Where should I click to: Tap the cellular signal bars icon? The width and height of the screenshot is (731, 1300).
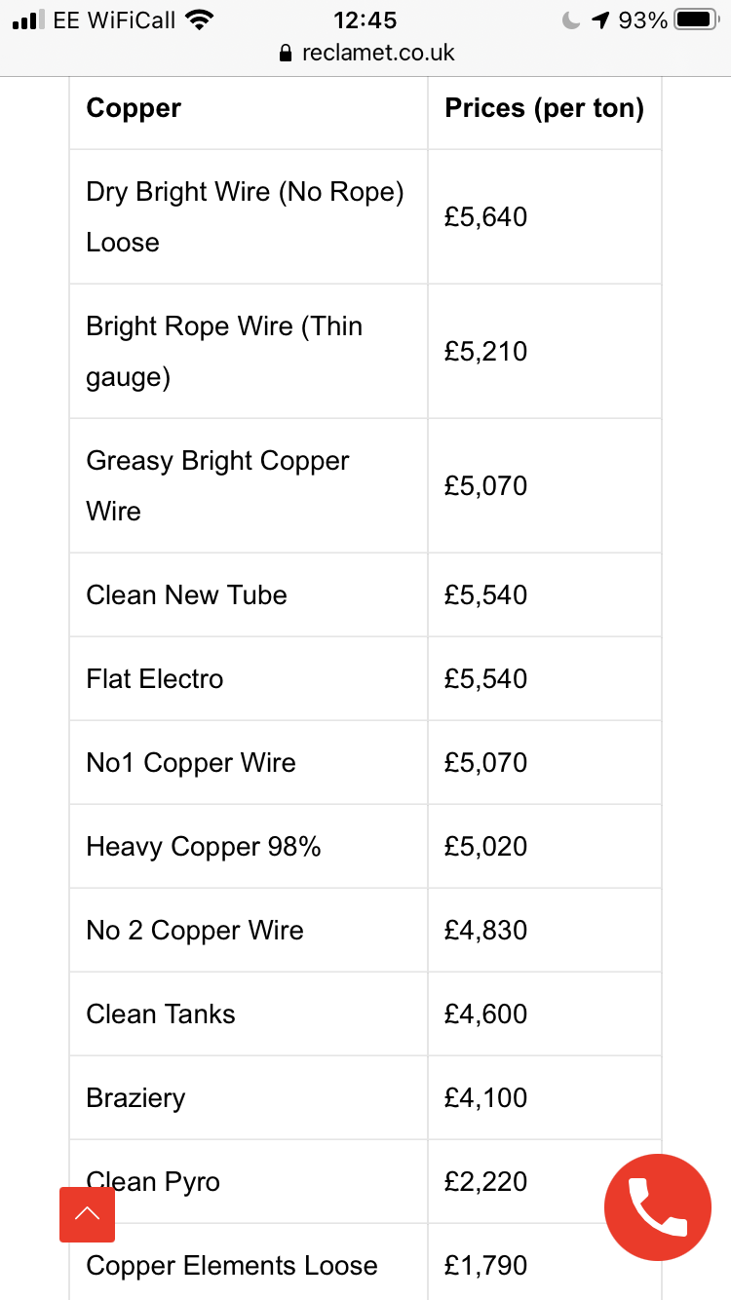pyautogui.click(x=29, y=19)
